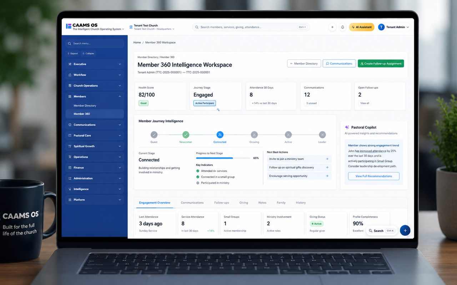Click the Executive sidebar icon
The width and height of the screenshot is (457, 285).
(x=70, y=64)
